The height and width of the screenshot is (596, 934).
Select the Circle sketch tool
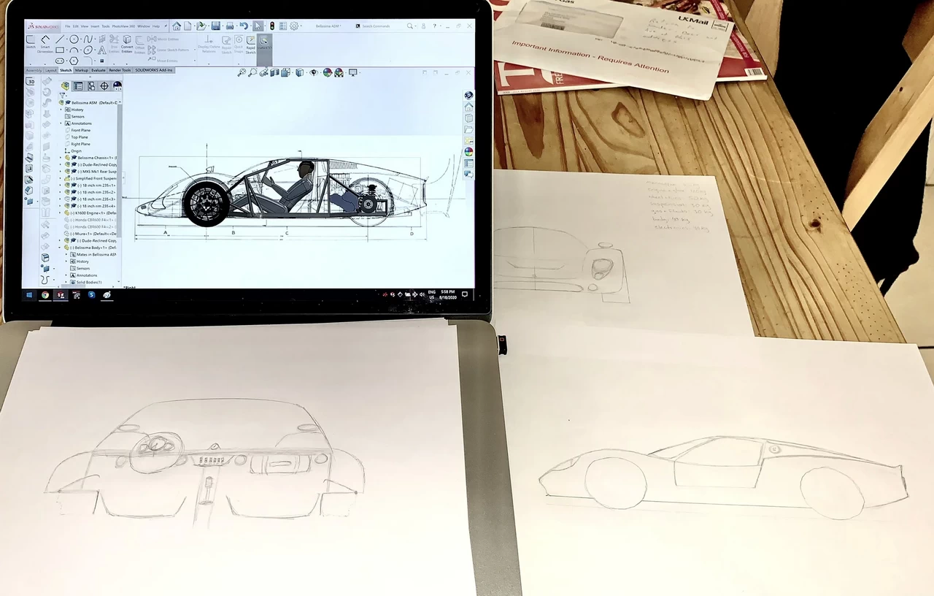pyautogui.click(x=74, y=39)
